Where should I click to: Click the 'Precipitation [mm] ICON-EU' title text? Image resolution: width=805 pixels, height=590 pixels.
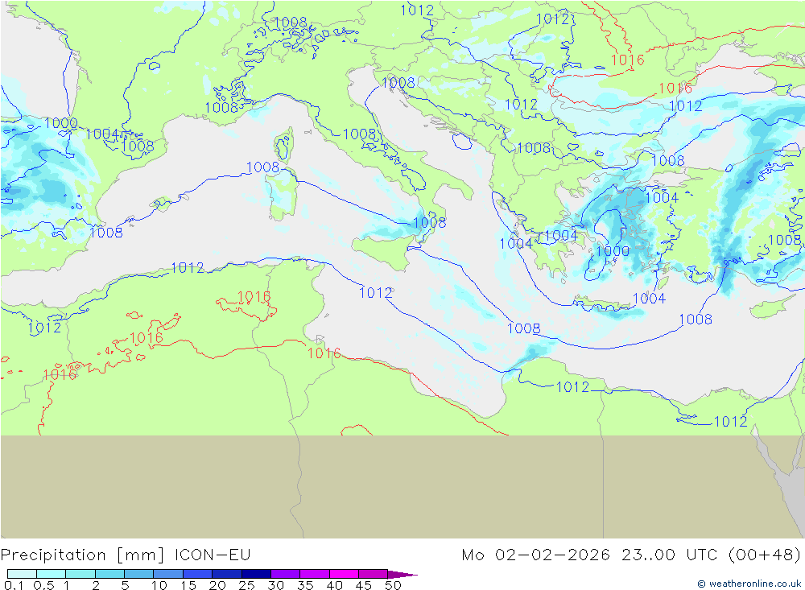[x=126, y=555]
